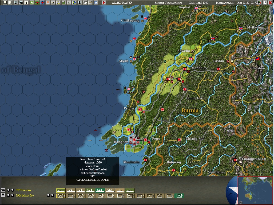Image resolution: width=274 pixels, height=205 pixels.
Task: Click right arrow directly before 19th Indian Div
Action: [x=13, y=195]
